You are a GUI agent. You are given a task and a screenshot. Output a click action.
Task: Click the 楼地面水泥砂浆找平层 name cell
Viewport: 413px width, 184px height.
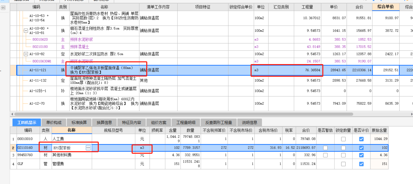pyautogui.click(x=104, y=91)
